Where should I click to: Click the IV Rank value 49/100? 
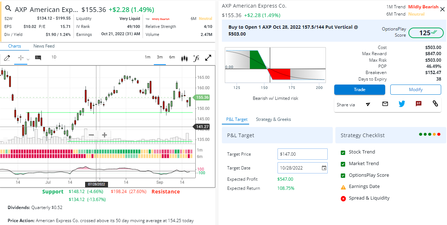(x=133, y=26)
